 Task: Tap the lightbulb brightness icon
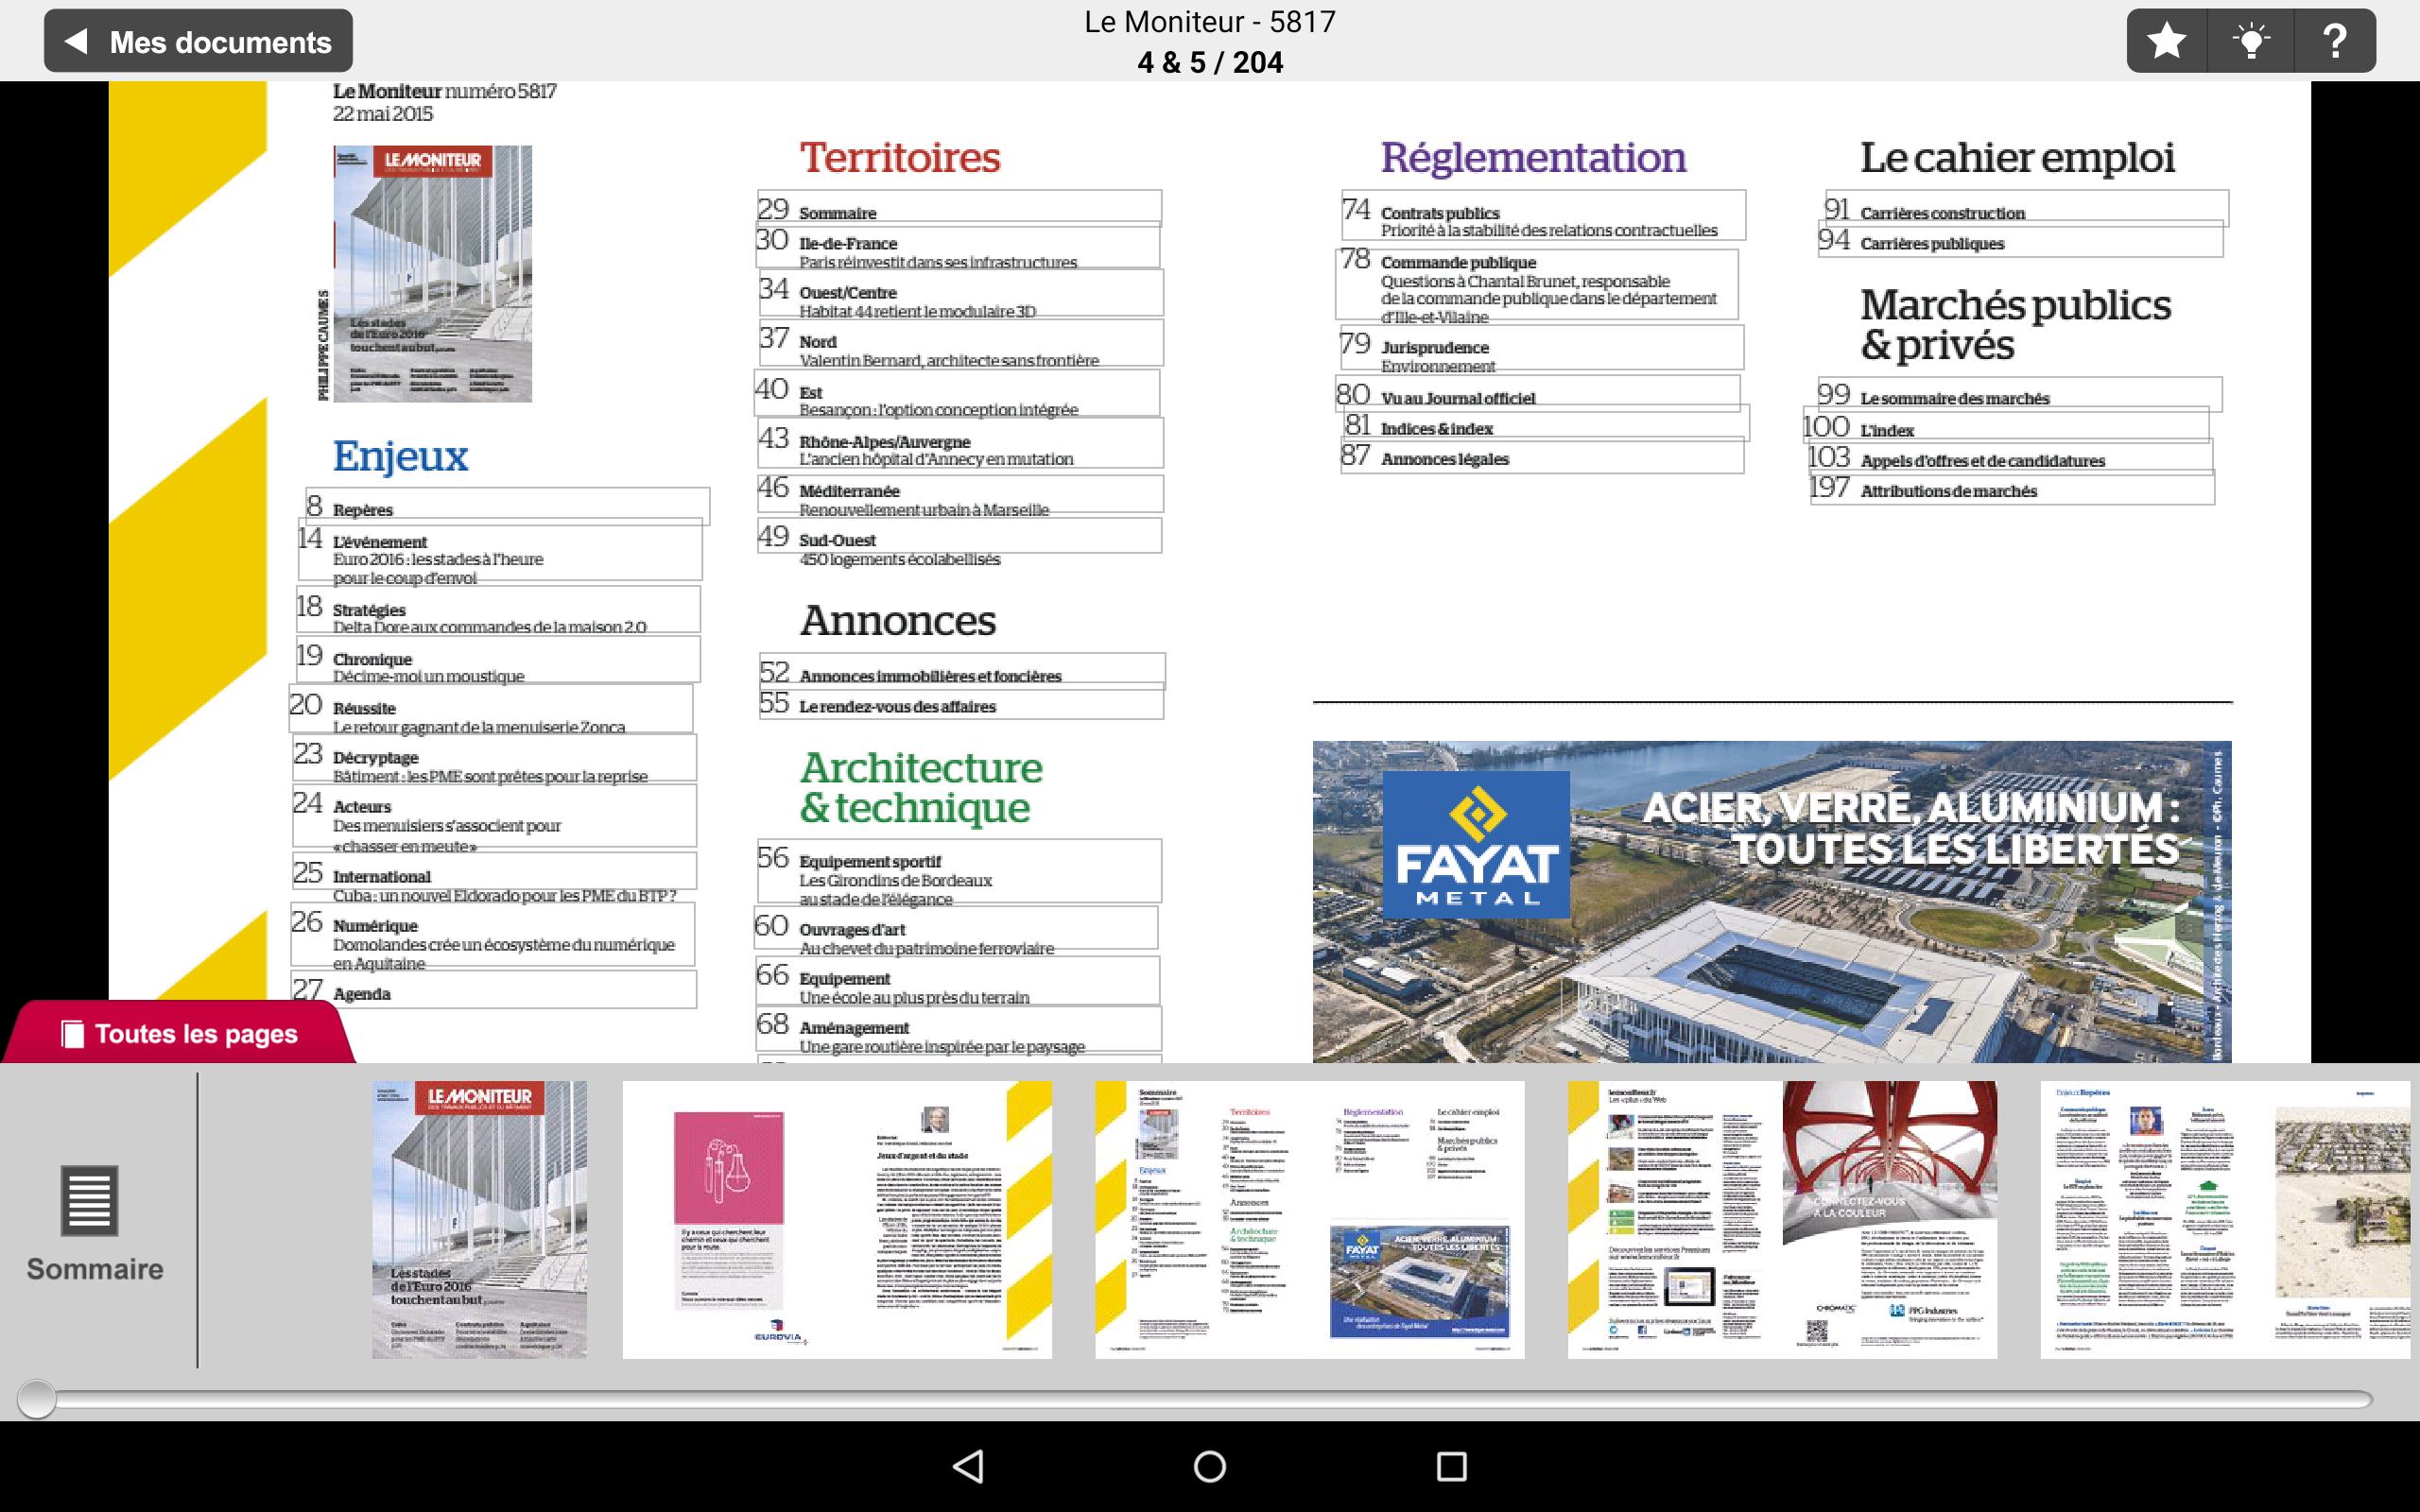pos(2251,41)
